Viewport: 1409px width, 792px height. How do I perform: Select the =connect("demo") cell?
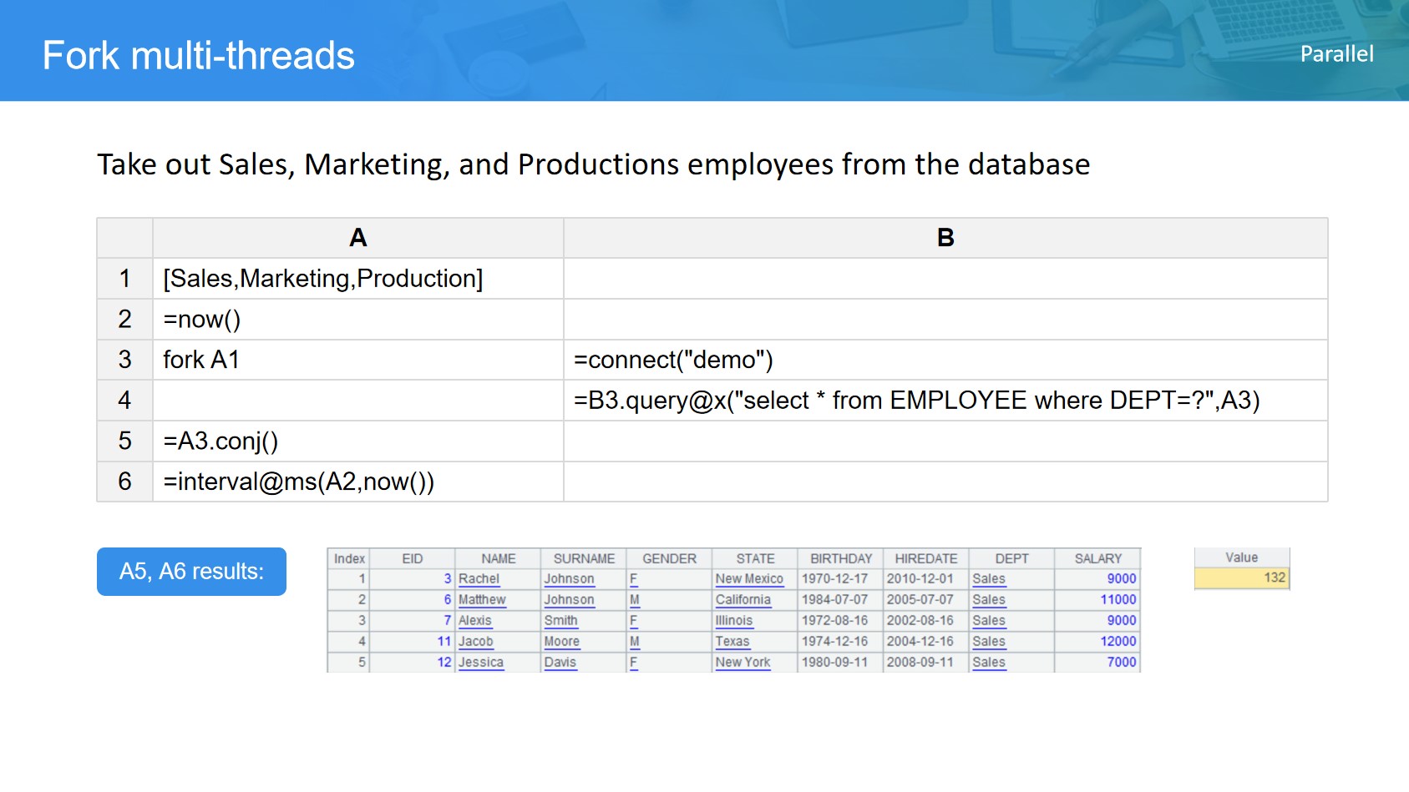(x=673, y=360)
